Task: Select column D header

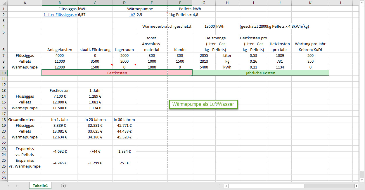Action: coord(124,3)
